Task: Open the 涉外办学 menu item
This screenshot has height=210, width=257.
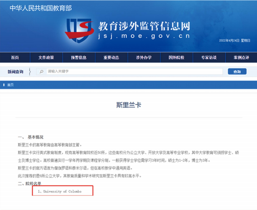Action: click(144, 57)
